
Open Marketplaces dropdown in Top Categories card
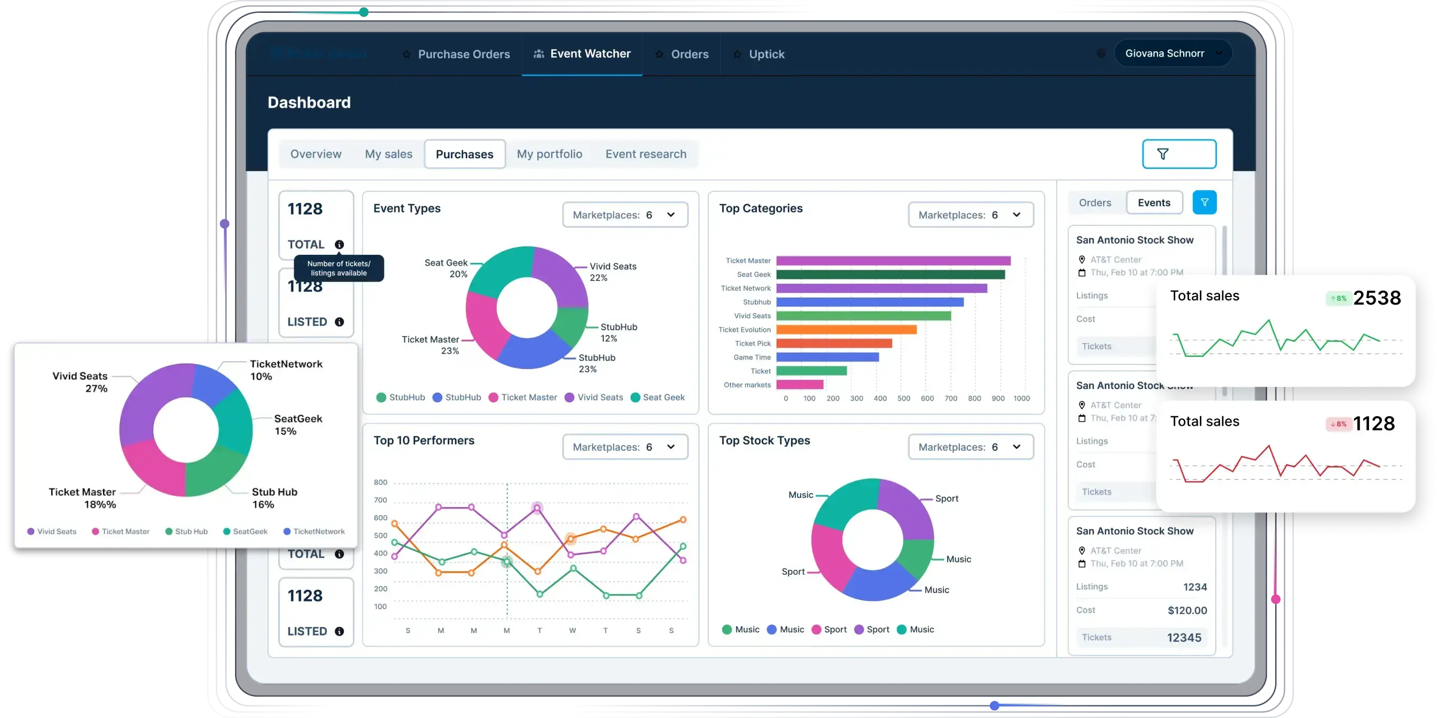coord(970,215)
